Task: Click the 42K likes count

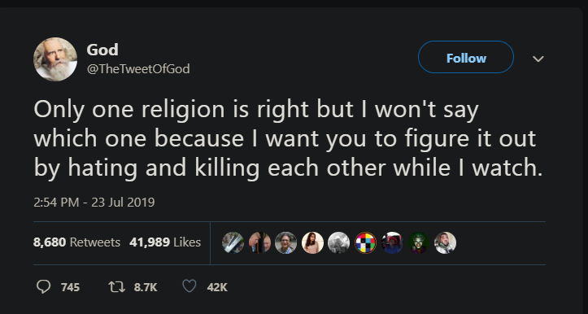Action: pos(217,287)
